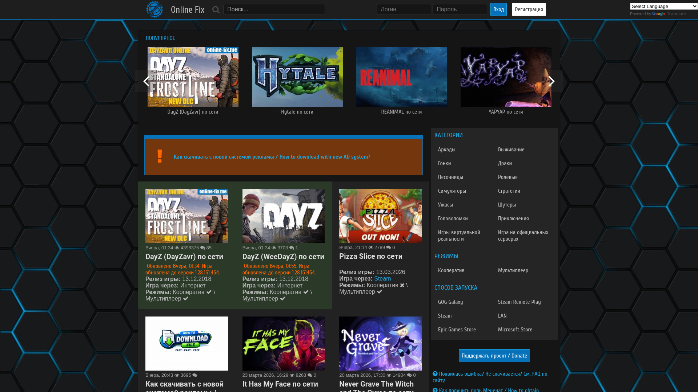The image size is (698, 392).
Task: Click 'REANIMAL по сети' caption link
Action: pyautogui.click(x=401, y=112)
